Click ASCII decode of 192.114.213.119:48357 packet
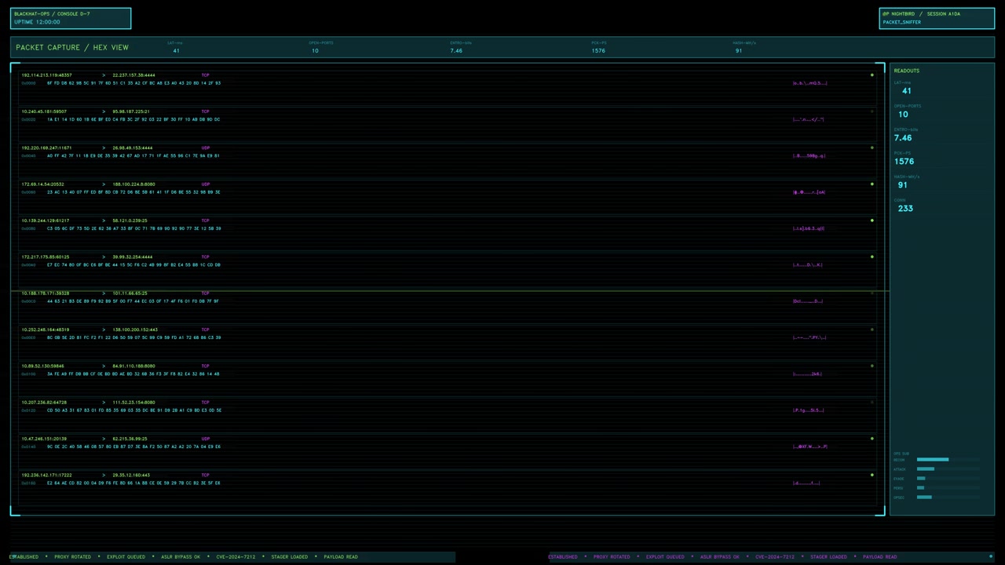Screen dimensions: 1005x565 point(809,83)
